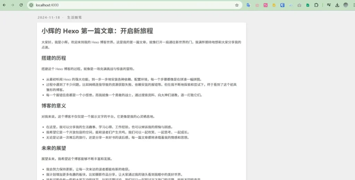Open the post title 小辉的 Hexo 第一篇文章
The image size is (355, 180).
pos(97,31)
